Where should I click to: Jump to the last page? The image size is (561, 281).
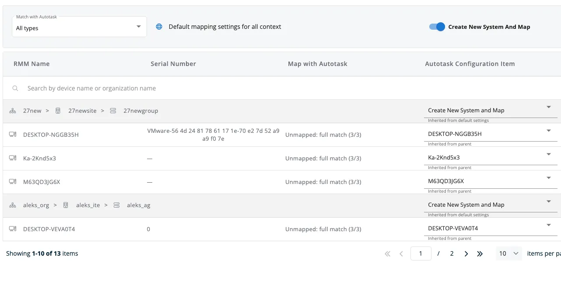pyautogui.click(x=480, y=254)
